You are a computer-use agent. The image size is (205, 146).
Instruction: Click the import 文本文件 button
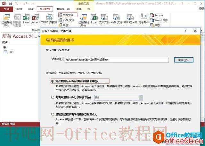[x=68, y=15]
